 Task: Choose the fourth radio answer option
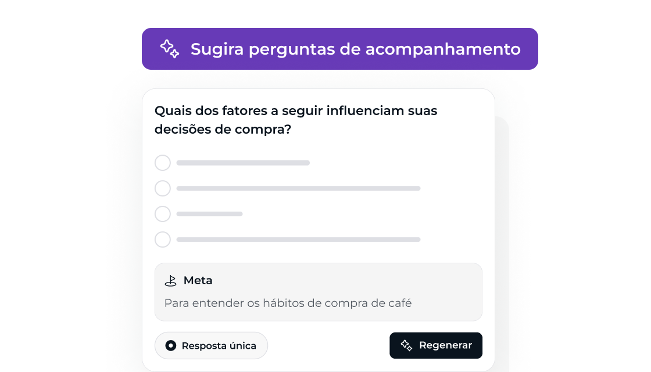163,239
